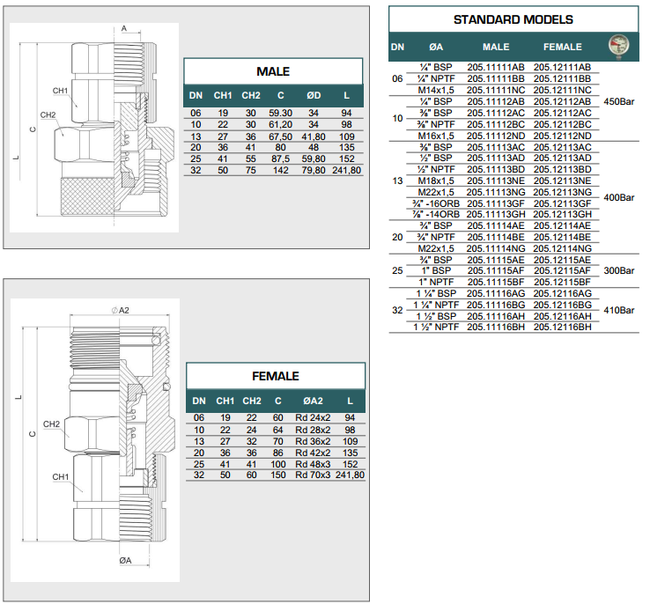Viewport: 650px width, 604px height.
Task: Click the MALE dimensions table title banner
Action: coord(272,71)
